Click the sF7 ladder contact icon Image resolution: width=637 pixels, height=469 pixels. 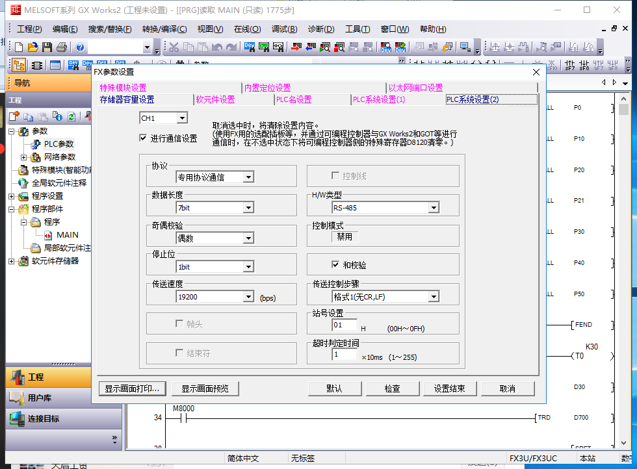570,65
